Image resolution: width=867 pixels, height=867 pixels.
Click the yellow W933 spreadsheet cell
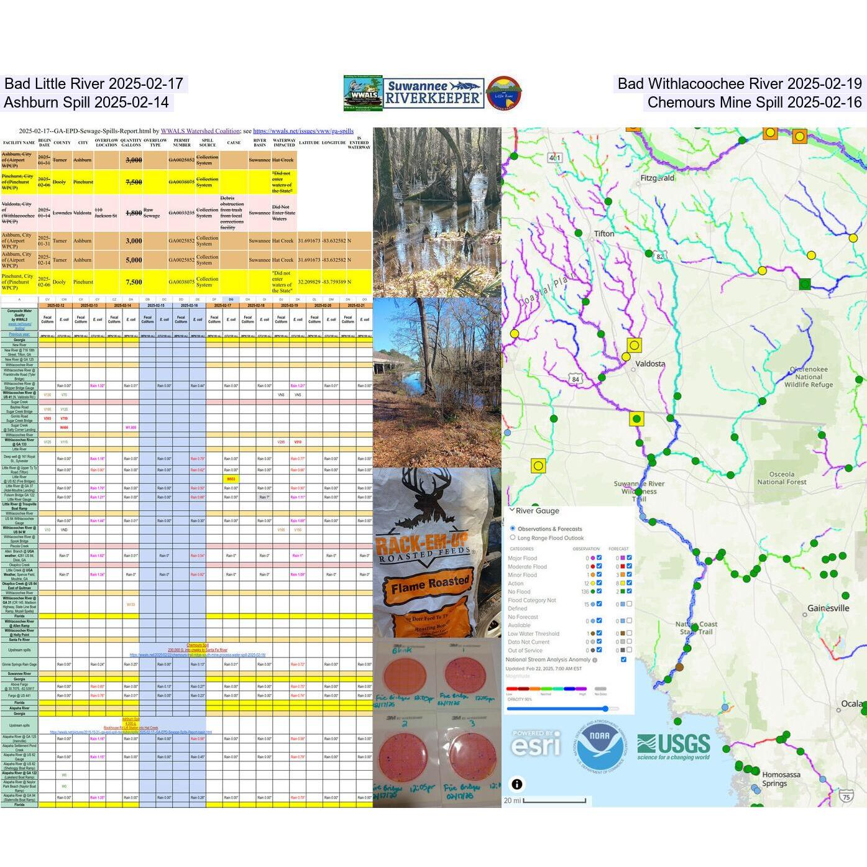click(231, 479)
